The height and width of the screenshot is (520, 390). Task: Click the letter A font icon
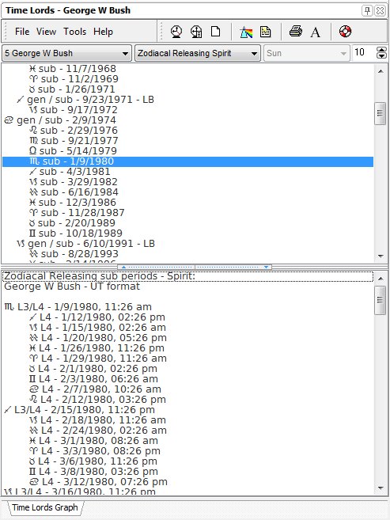[x=316, y=32]
